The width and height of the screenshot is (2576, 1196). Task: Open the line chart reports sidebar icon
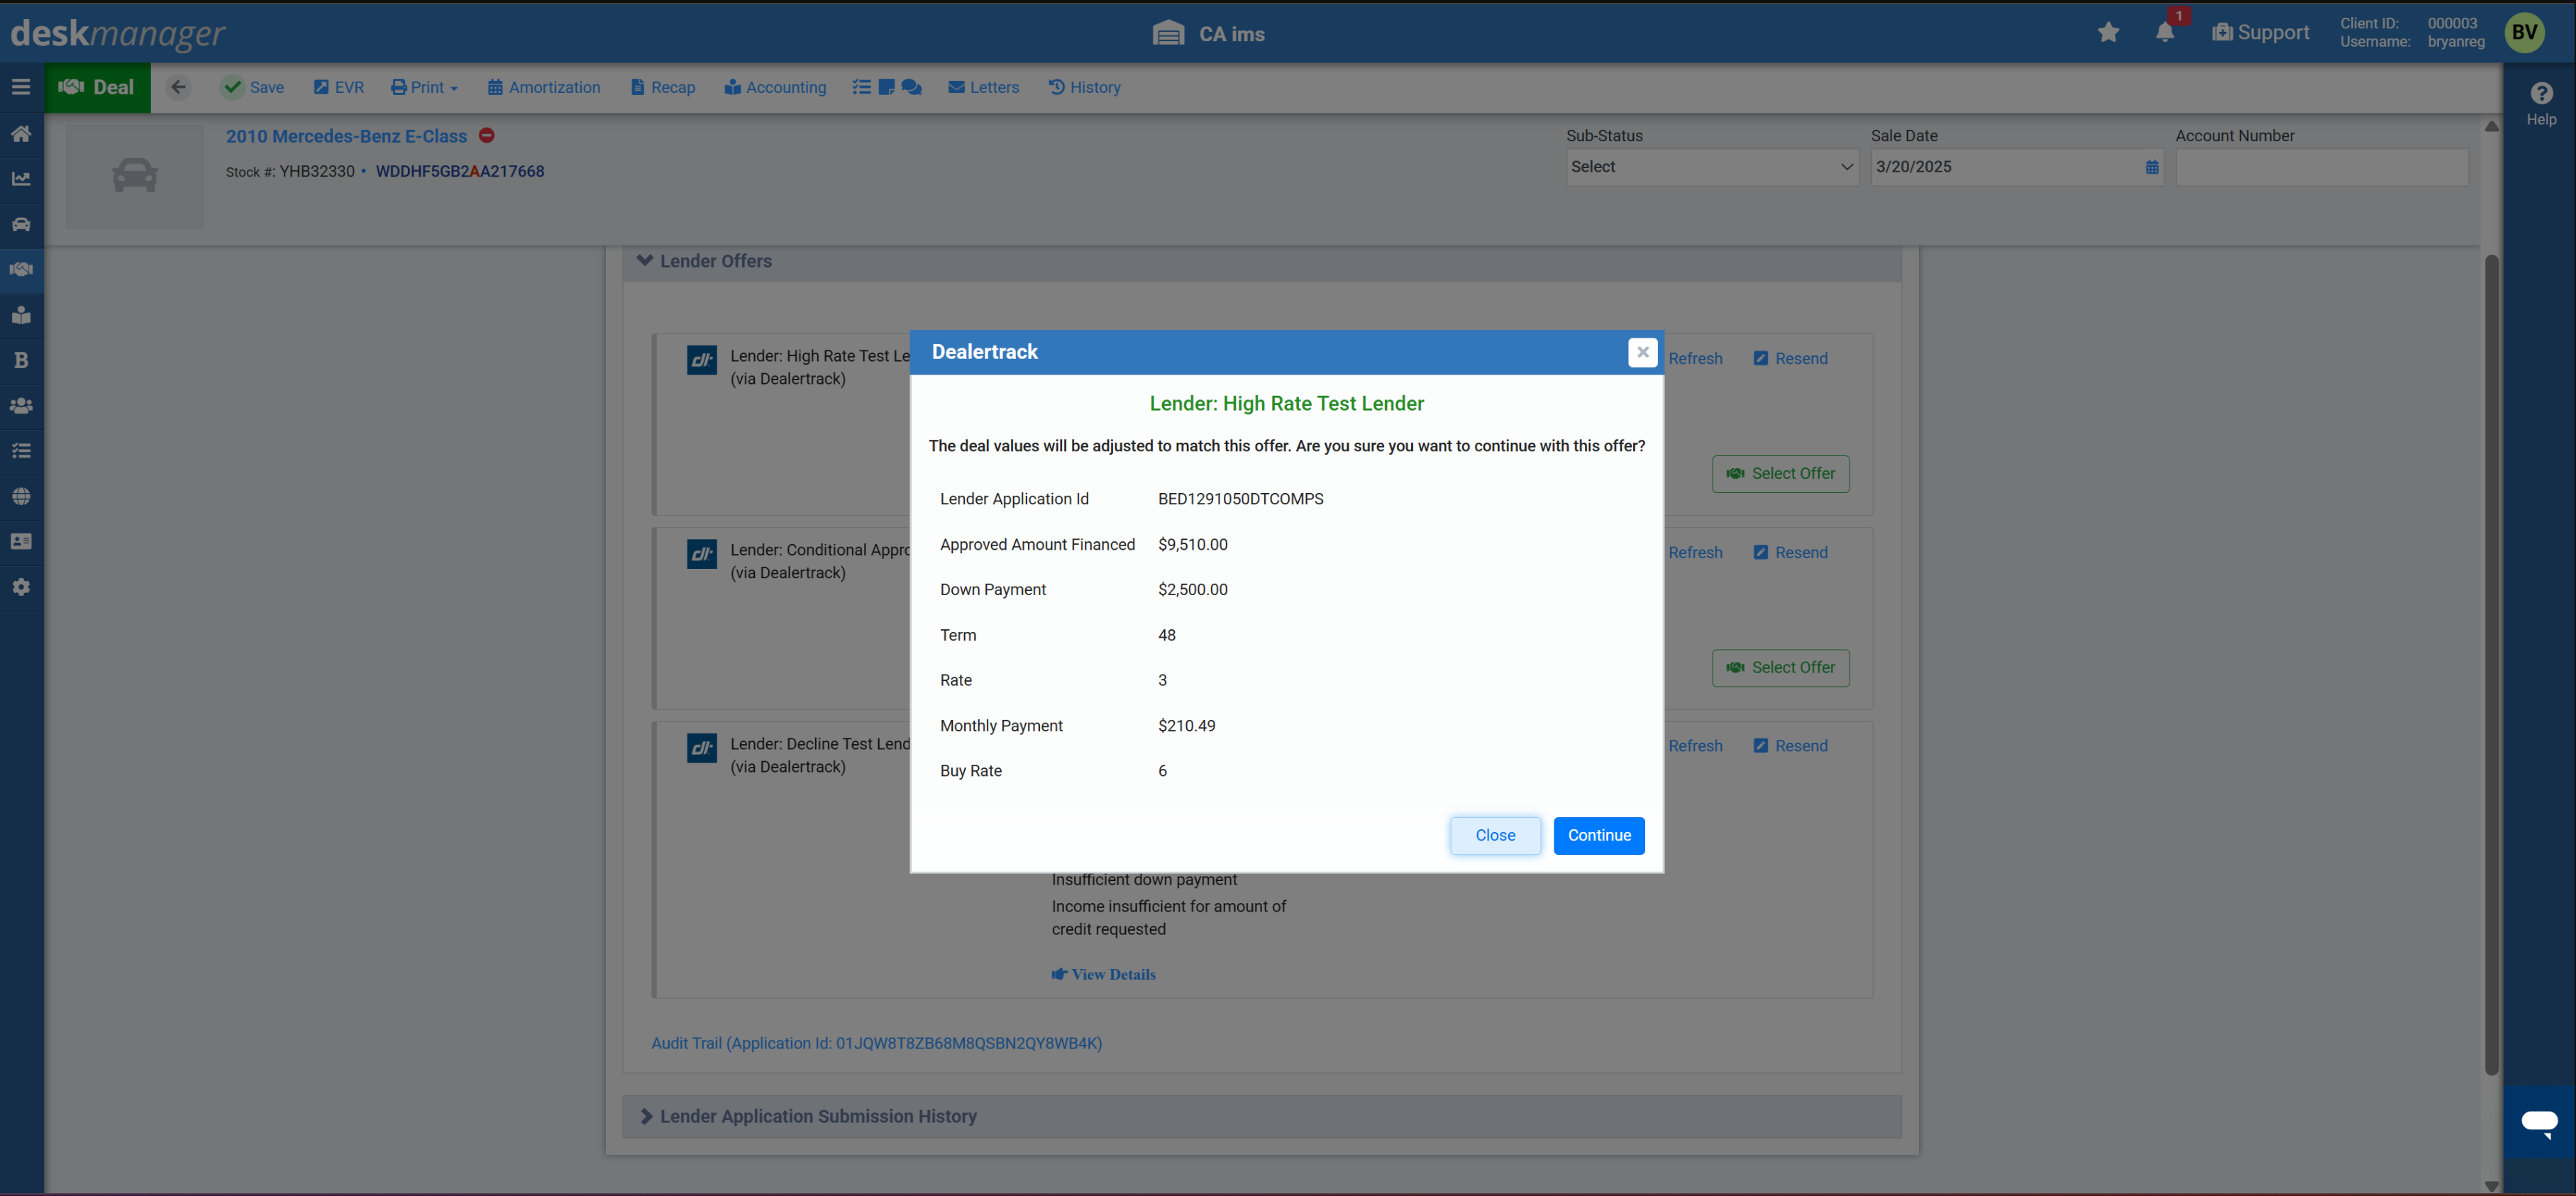pyautogui.click(x=21, y=179)
